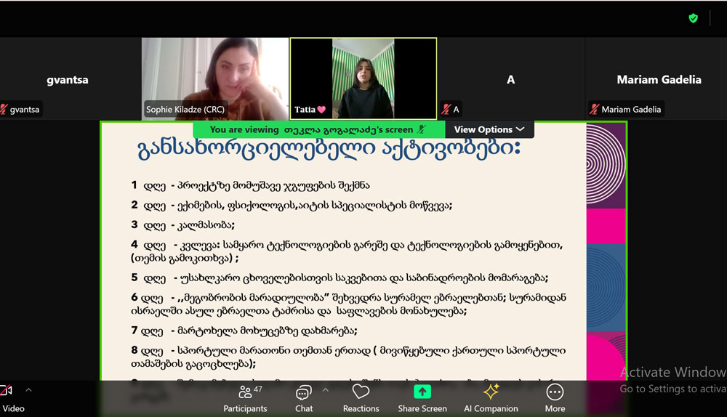Click the shared slide title heading
Viewport: 727px width, 417px height.
[329, 149]
